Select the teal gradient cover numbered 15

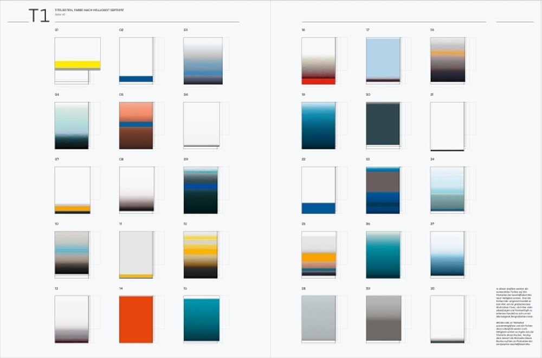pos(201,319)
